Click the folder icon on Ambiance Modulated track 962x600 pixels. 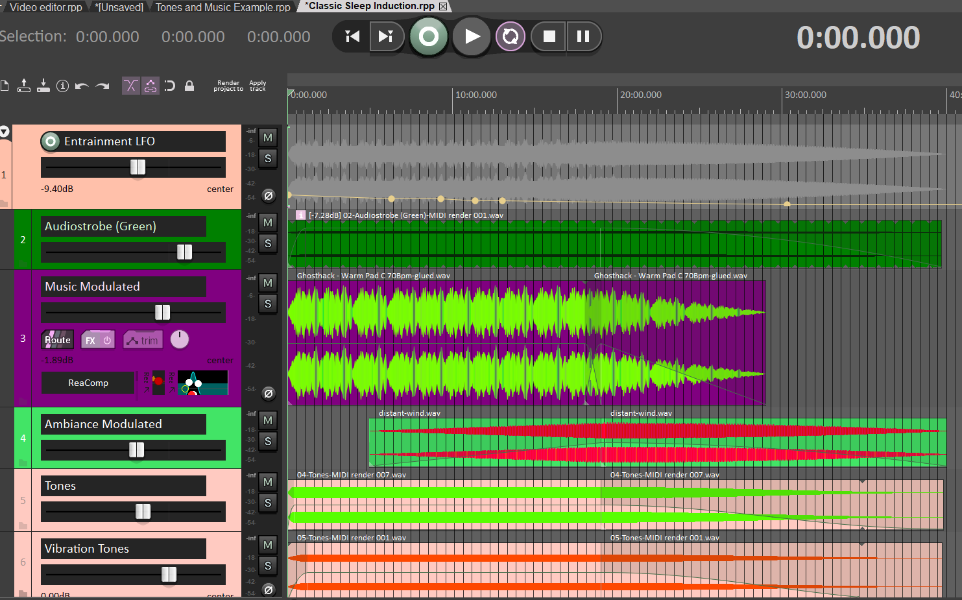tap(23, 462)
